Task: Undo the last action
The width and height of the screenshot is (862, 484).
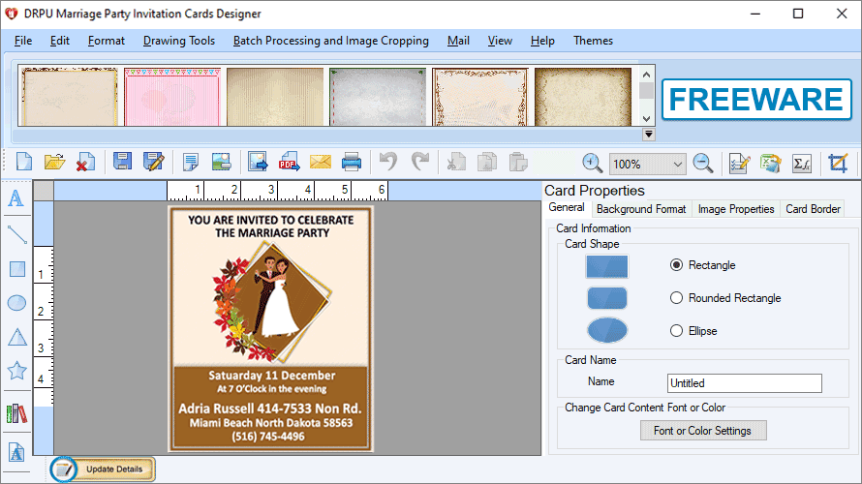Action: pyautogui.click(x=388, y=162)
